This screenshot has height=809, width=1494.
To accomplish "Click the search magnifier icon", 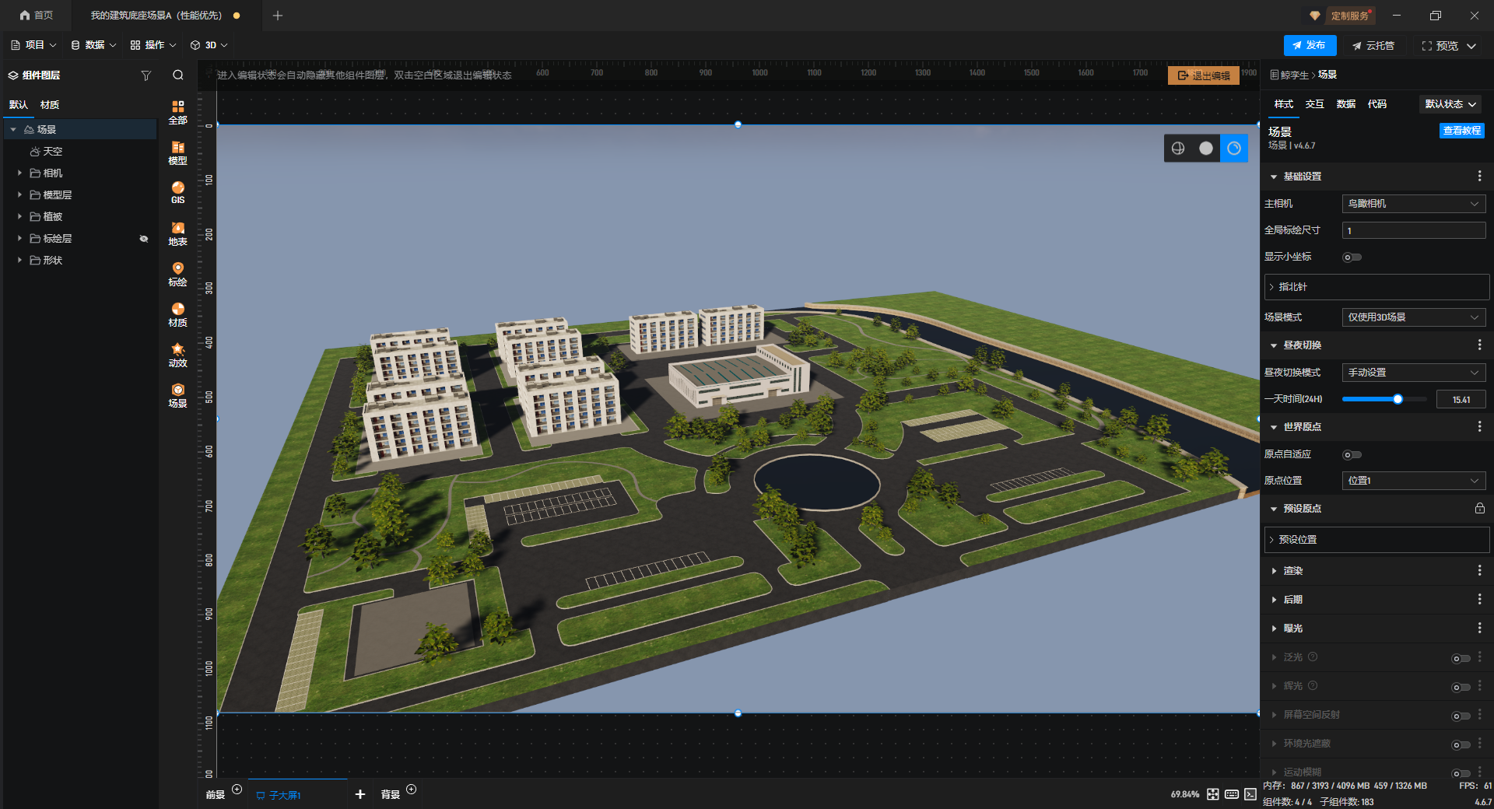I will (x=178, y=75).
